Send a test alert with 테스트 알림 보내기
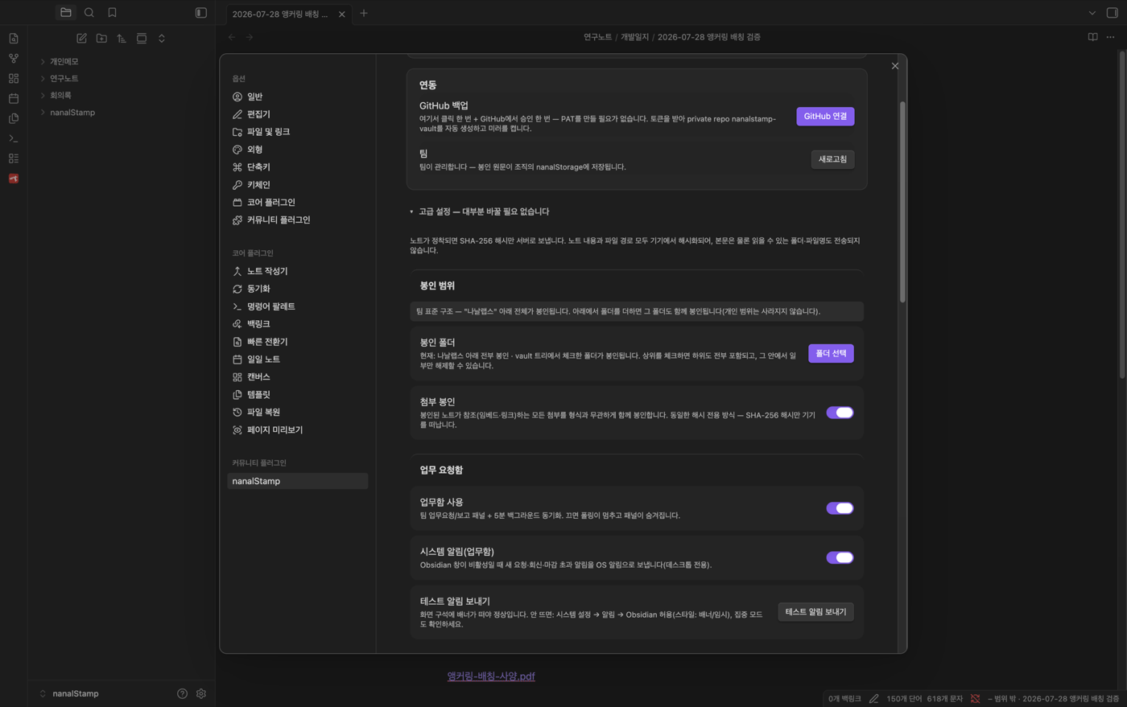This screenshot has width=1127, height=707. 815,612
